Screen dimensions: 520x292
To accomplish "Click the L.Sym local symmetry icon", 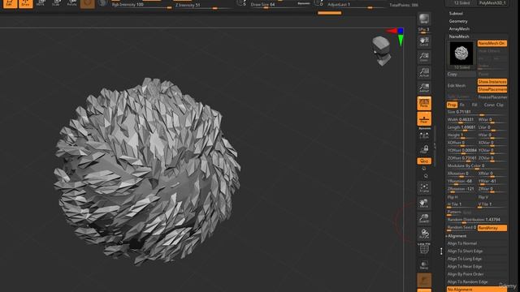I will point(424,135).
